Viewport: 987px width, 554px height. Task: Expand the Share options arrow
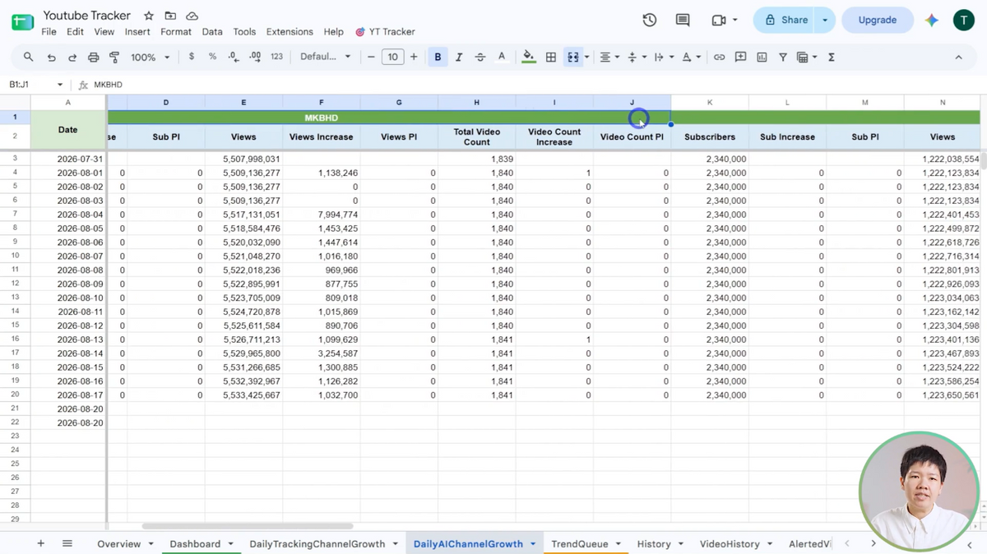tap(825, 20)
